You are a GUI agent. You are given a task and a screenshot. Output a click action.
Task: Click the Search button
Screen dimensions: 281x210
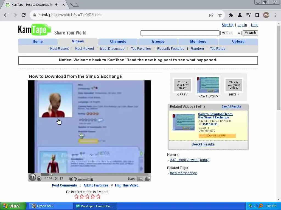pyautogui.click(x=250, y=33)
